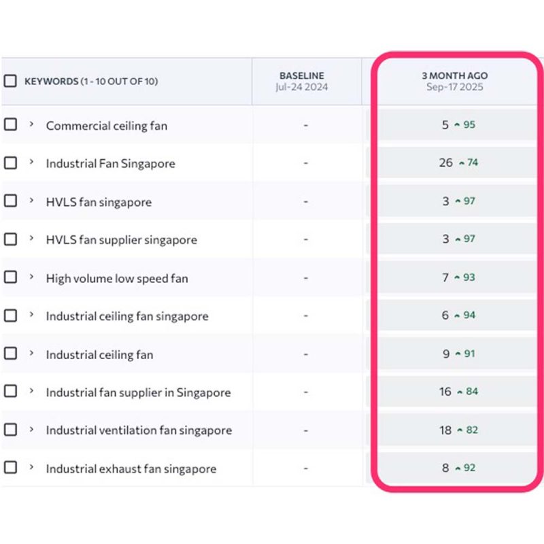The height and width of the screenshot is (544, 544).
Task: Click rank 16 cell for Industrial fan supplier
Action: tap(445, 392)
